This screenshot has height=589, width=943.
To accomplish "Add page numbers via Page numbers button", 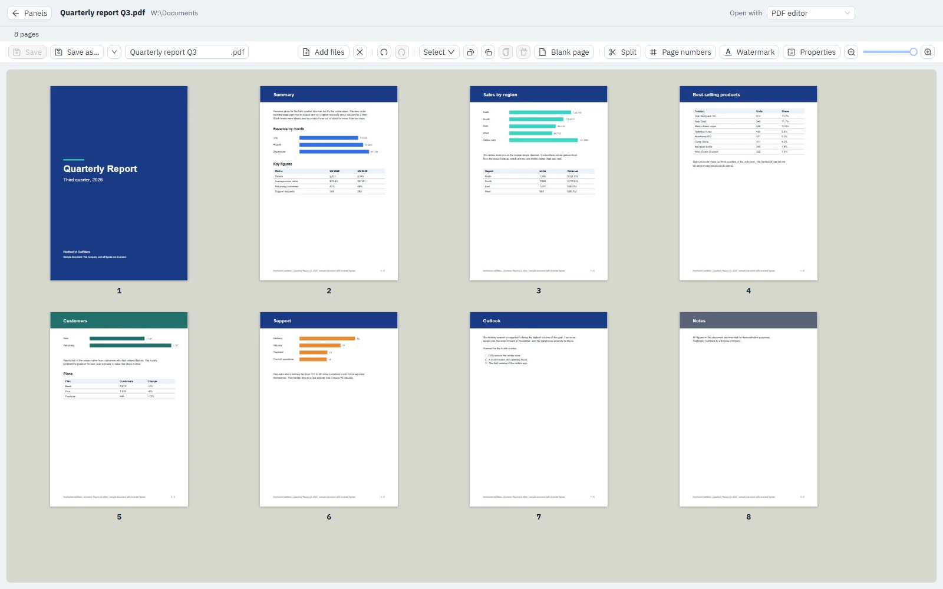I will [x=680, y=52].
